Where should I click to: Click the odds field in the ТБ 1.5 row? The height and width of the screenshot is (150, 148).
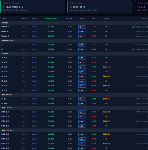[82, 67]
